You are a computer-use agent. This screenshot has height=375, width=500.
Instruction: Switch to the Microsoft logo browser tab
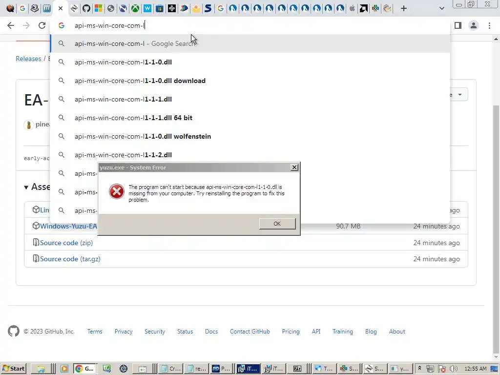point(99,8)
